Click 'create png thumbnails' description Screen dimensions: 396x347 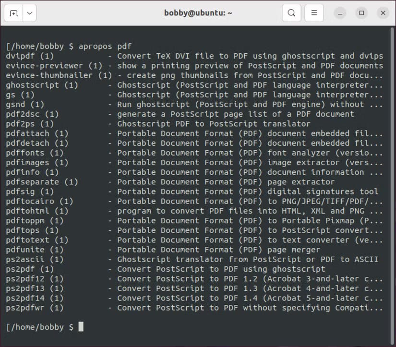coord(178,75)
